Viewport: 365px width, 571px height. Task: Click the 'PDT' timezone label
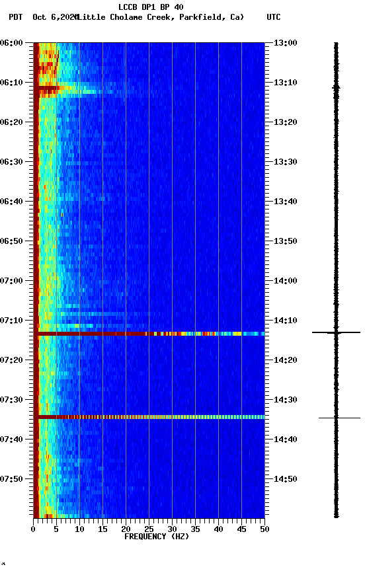16,17
